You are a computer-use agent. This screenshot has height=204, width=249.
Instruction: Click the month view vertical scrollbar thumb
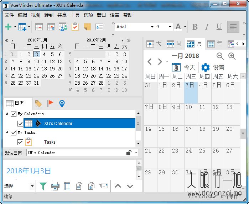point(243,134)
